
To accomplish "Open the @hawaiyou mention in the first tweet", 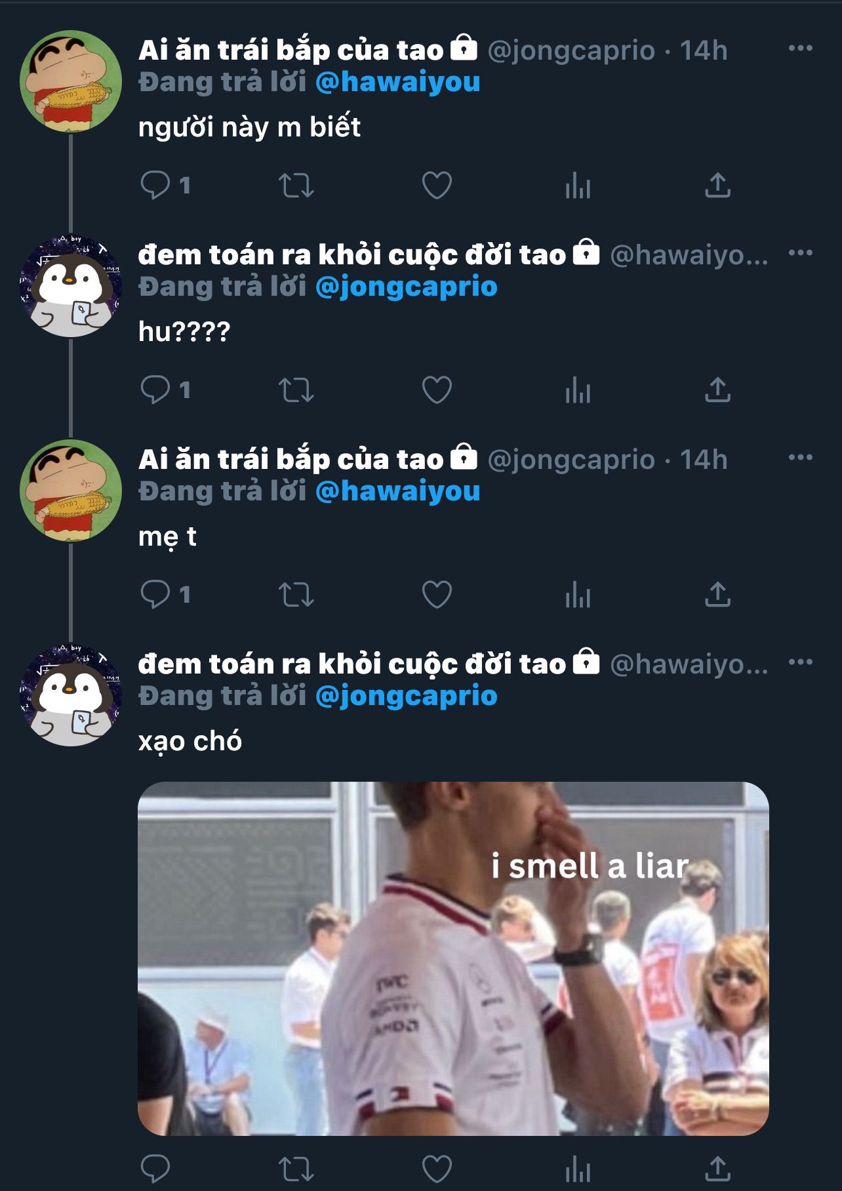I will click(398, 82).
